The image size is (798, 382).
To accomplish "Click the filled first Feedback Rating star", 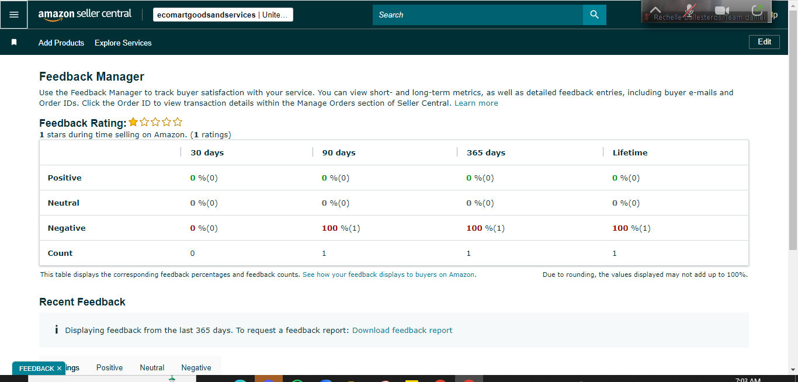I will point(133,122).
